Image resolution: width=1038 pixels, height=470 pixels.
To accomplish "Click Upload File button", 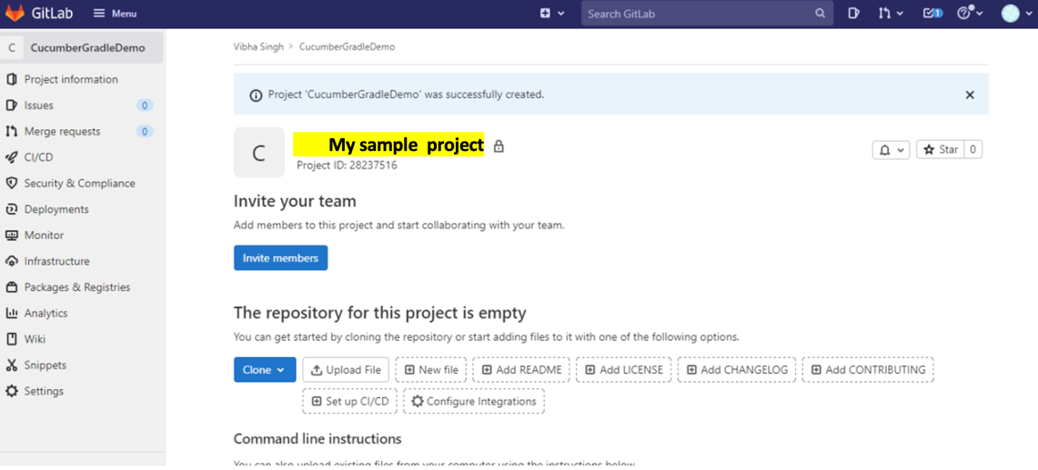I will pyautogui.click(x=346, y=370).
